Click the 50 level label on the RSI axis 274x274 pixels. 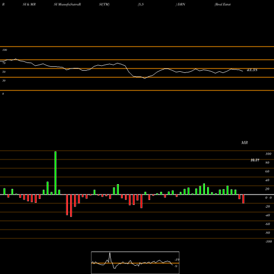(4, 72)
